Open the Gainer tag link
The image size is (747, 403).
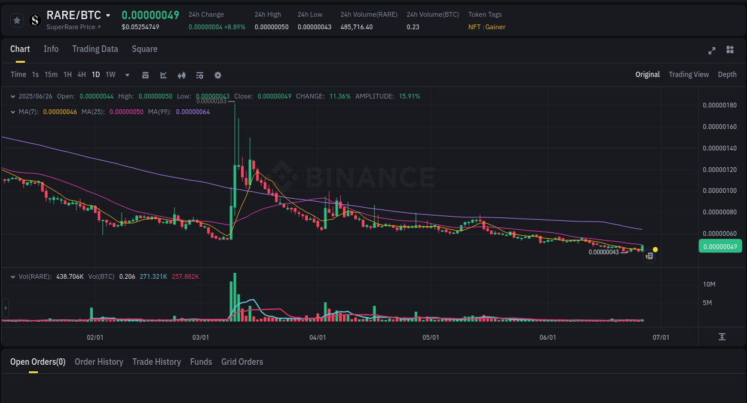[495, 27]
